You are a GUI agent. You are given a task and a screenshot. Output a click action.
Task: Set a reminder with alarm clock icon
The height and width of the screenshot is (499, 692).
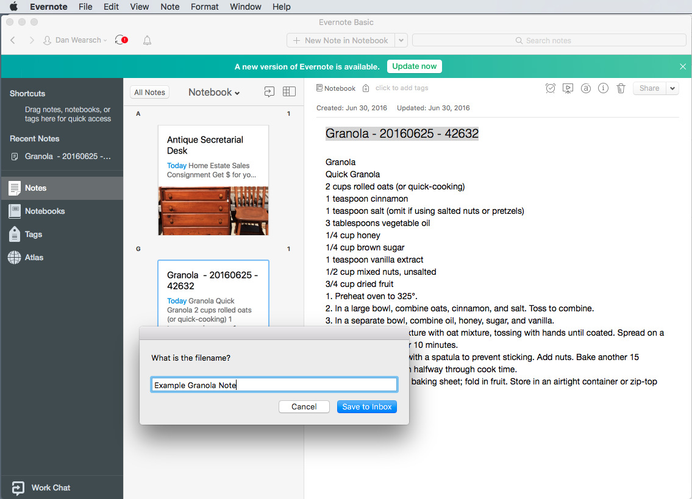tap(551, 88)
